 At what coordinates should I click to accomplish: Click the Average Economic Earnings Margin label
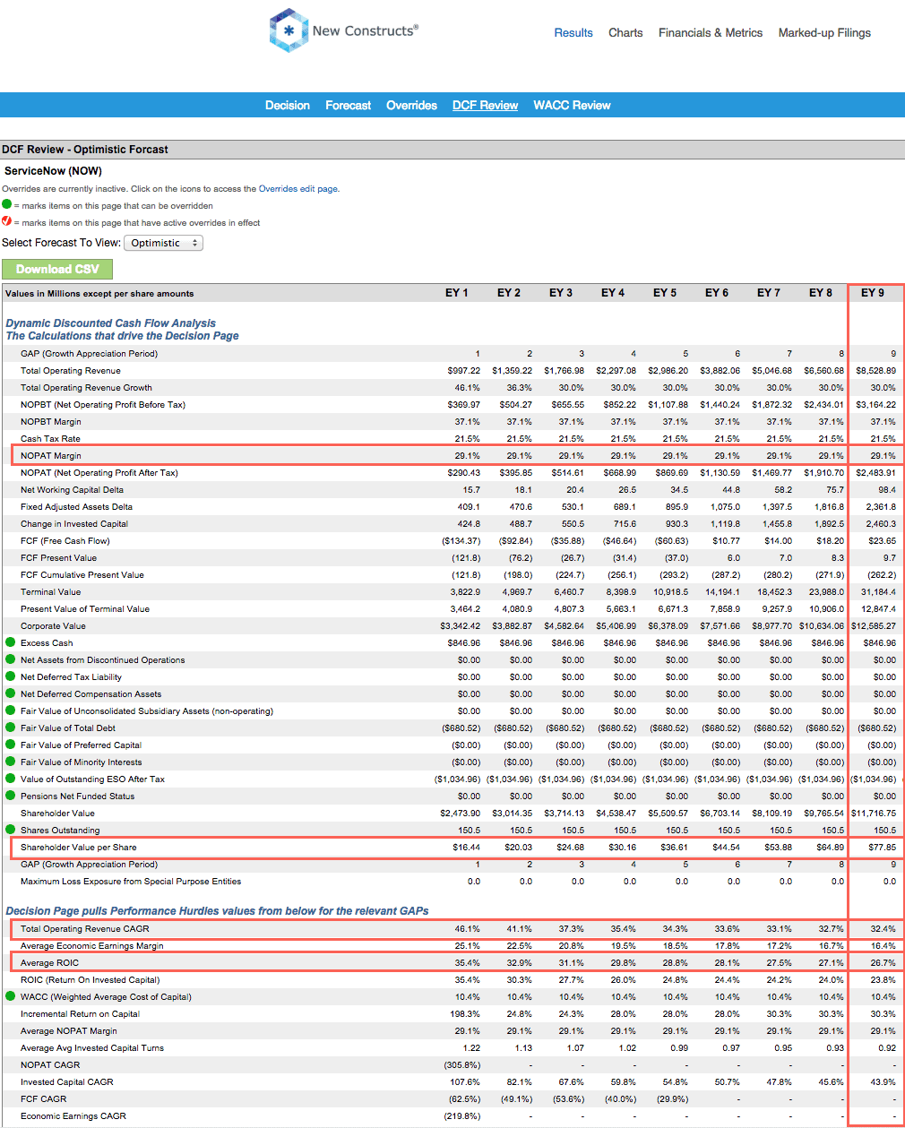click(x=92, y=946)
